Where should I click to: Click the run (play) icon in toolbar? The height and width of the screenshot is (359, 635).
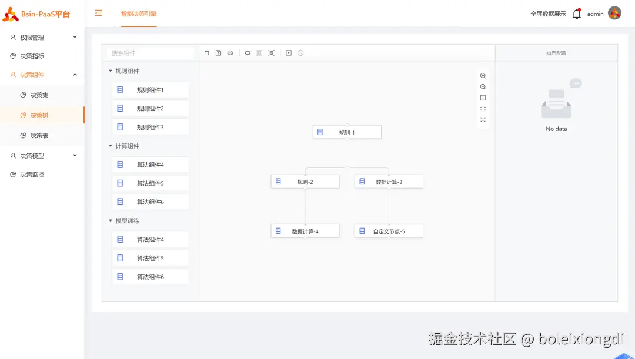click(x=289, y=53)
